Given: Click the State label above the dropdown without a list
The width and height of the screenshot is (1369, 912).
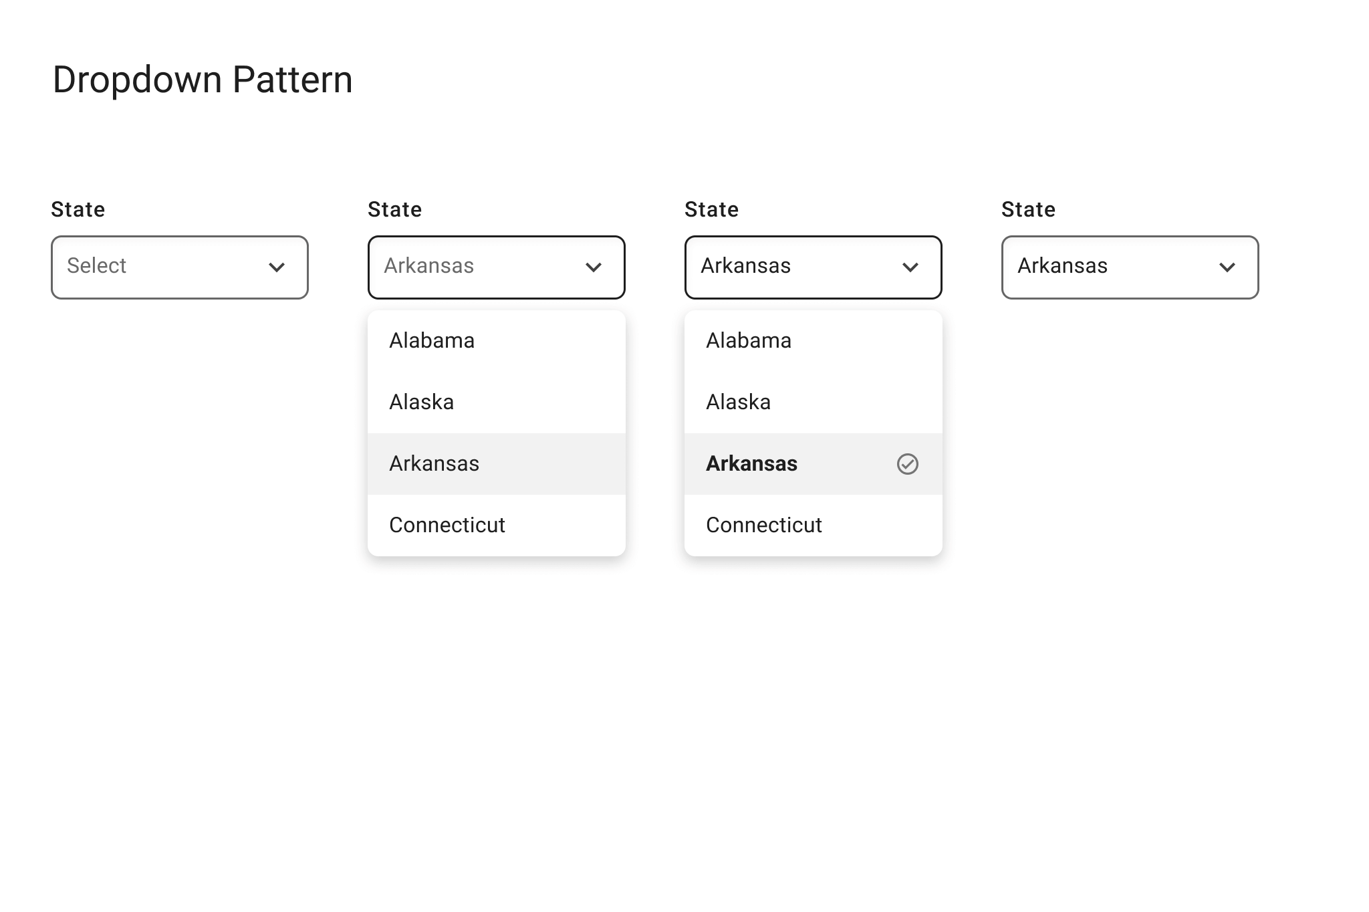Looking at the screenshot, I should pyautogui.click(x=1029, y=210).
